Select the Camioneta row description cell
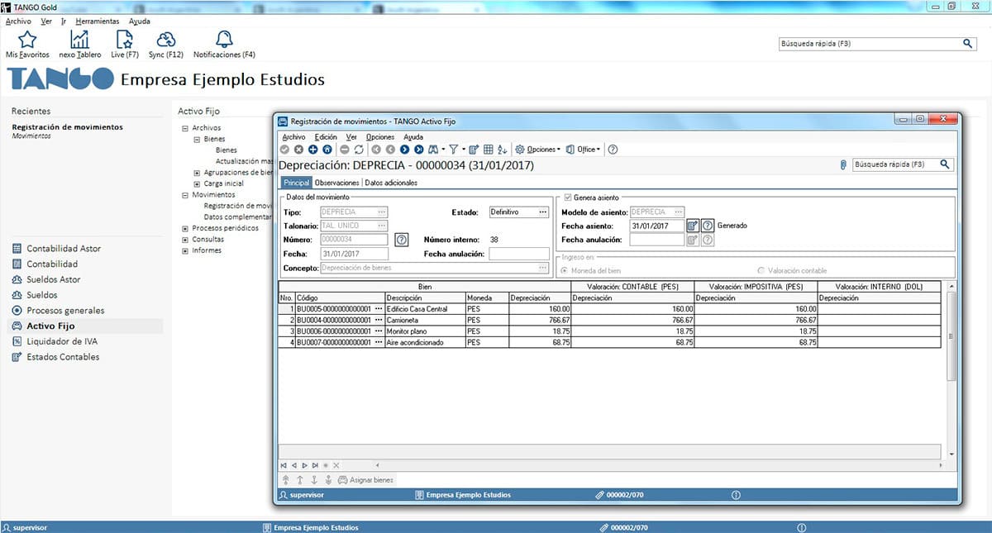The width and height of the screenshot is (992, 533). [424, 320]
